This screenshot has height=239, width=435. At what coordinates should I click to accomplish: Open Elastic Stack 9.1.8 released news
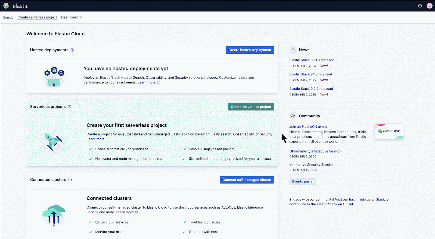(x=311, y=74)
